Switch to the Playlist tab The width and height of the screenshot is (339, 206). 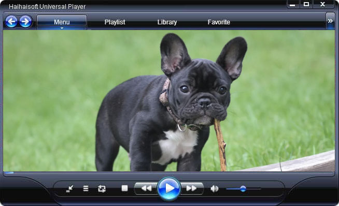pyautogui.click(x=115, y=22)
